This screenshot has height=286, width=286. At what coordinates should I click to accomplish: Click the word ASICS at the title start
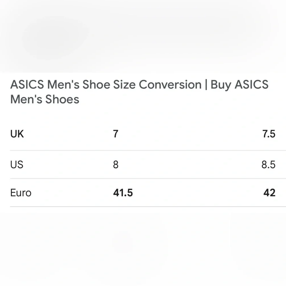(x=27, y=85)
